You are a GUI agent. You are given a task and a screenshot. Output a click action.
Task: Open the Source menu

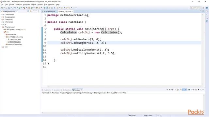11,5
